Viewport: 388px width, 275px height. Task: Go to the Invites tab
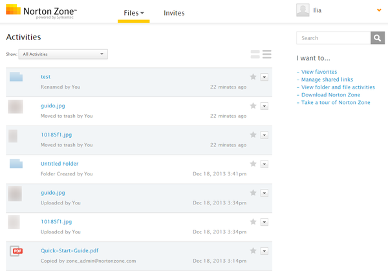pyautogui.click(x=174, y=13)
